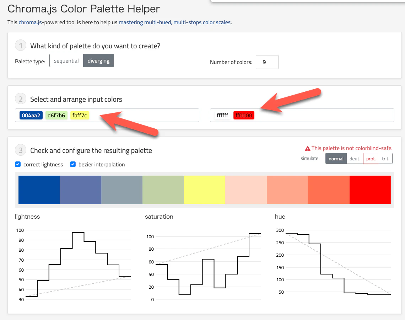The height and width of the screenshot is (320, 405).
Task: Click the lightness chart
Action: point(73,265)
